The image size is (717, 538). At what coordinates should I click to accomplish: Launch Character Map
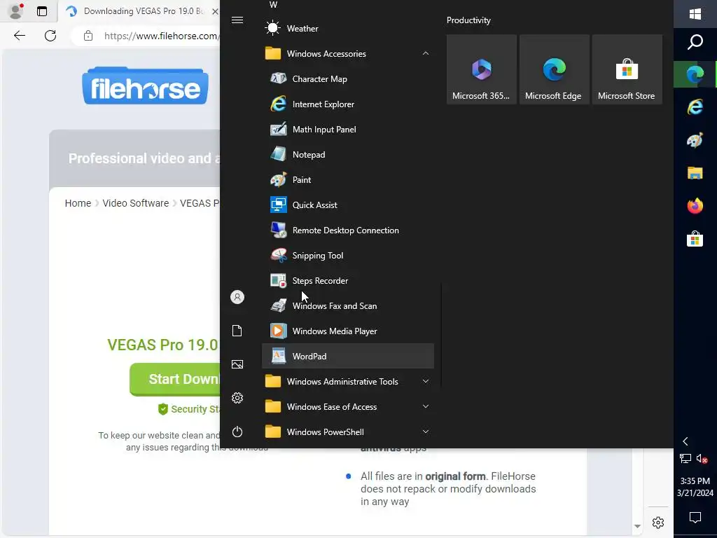tap(347, 78)
